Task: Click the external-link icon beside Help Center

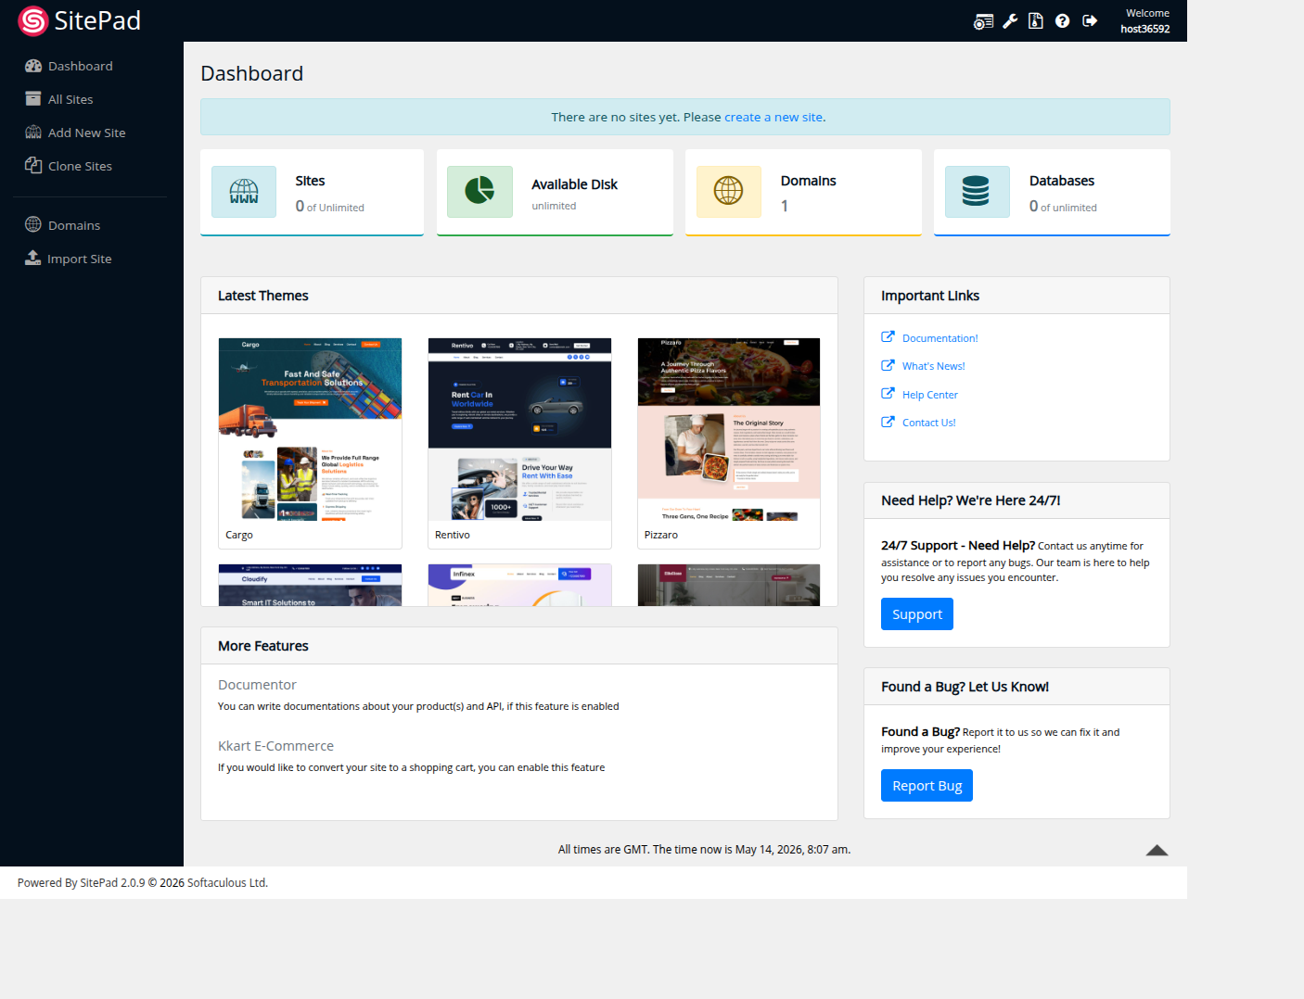Action: tap(888, 394)
